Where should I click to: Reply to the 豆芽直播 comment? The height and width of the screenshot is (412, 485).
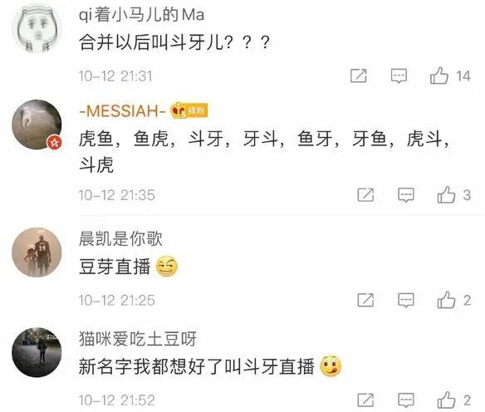click(406, 301)
